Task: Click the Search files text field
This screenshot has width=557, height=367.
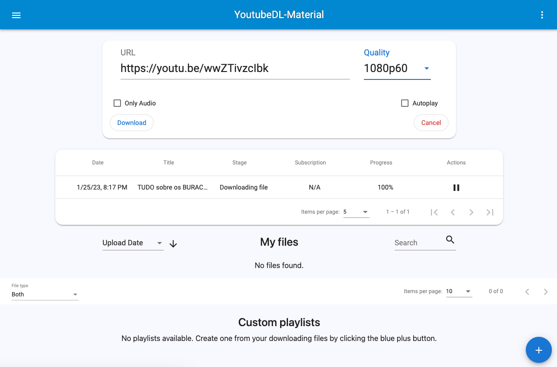Action: [x=417, y=243]
